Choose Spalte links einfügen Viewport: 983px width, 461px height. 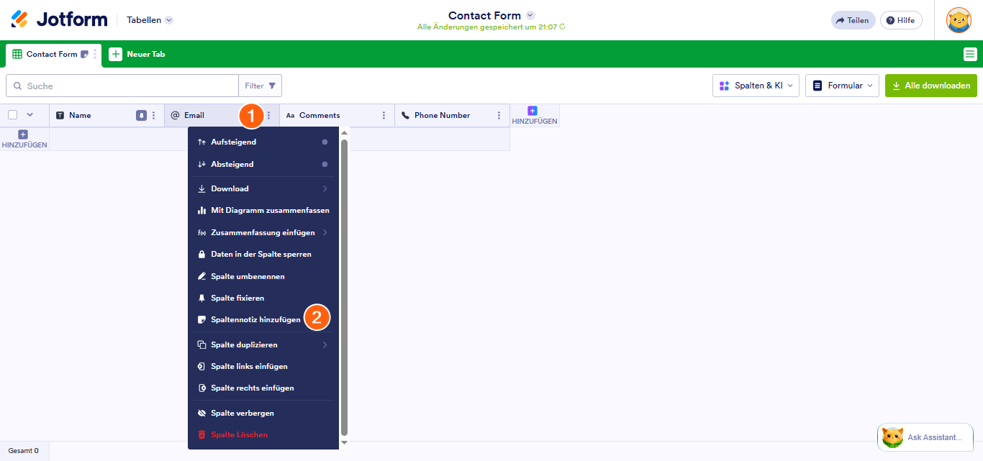pyautogui.click(x=263, y=367)
